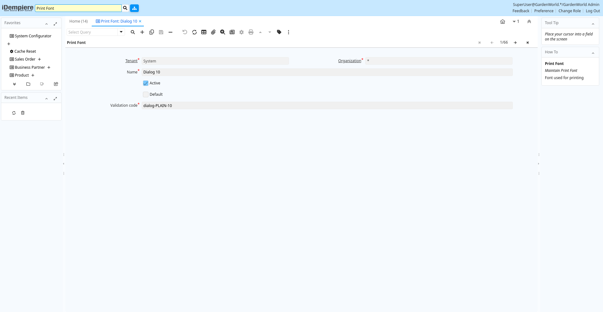The image size is (603, 312).
Task: Uncheck the Active checkbox
Action: click(x=146, y=83)
